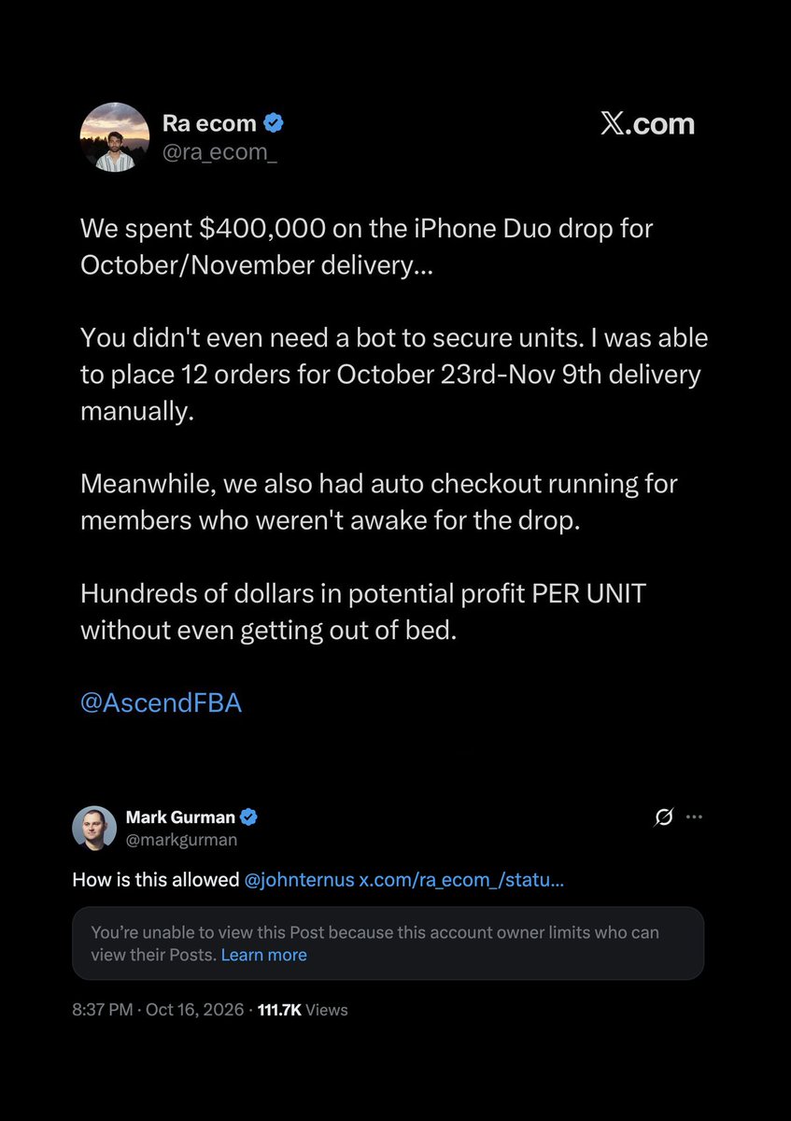Open Mark Gurman's profile picture
The width and height of the screenshot is (791, 1121).
pos(94,828)
